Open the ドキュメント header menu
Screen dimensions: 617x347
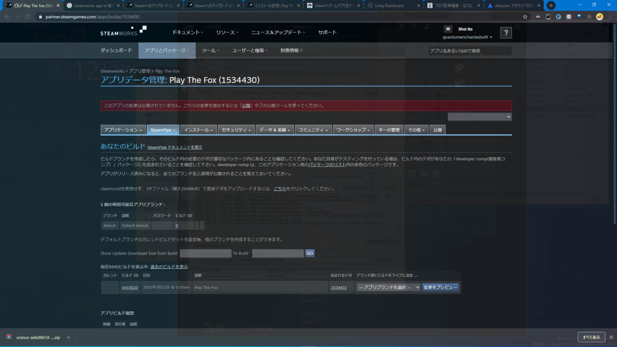[x=188, y=32]
